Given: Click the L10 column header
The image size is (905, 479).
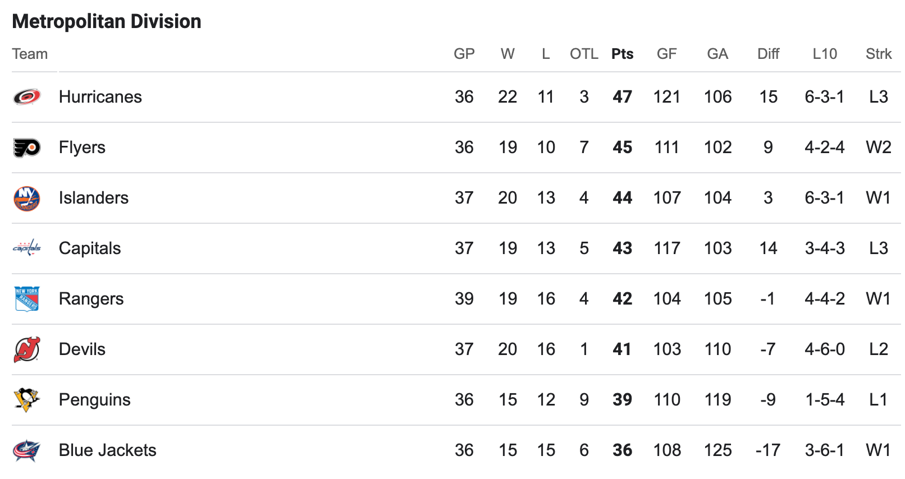Looking at the screenshot, I should tap(825, 54).
